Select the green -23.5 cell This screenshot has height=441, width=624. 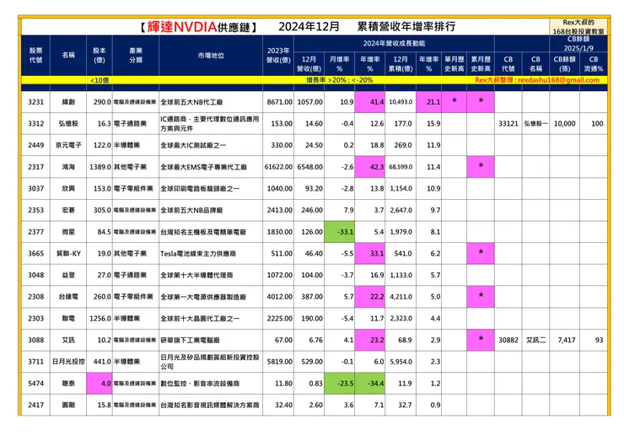339,384
